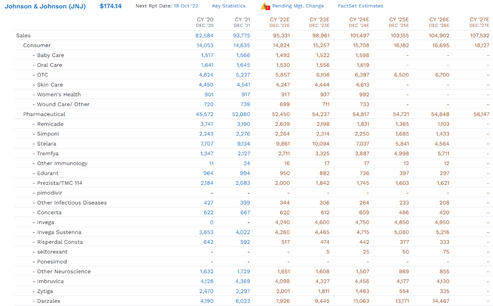Select the Simponi row label
The height and width of the screenshot is (306, 493).
coord(48,134)
